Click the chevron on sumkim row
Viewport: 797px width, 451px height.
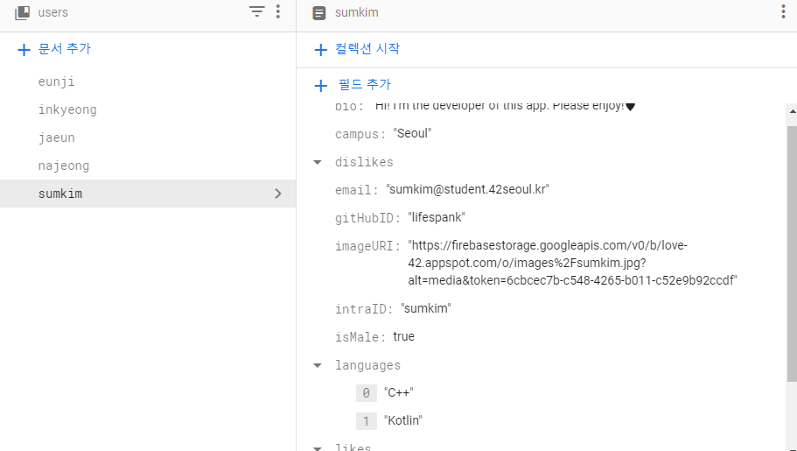point(278,194)
